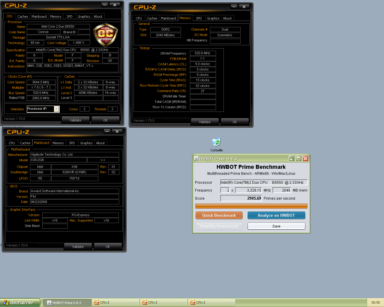This screenshot has width=384, height=307.
Task: Open the first CPU-Z taskbar item
Action: 115,303
